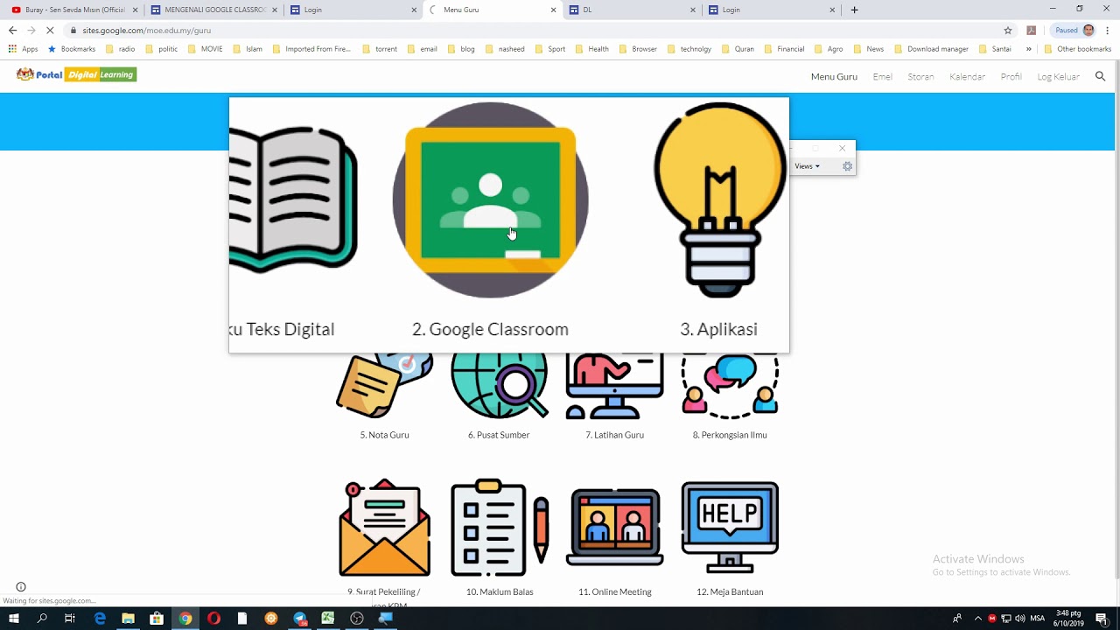Click Log Keluar to sign out

point(1059,77)
